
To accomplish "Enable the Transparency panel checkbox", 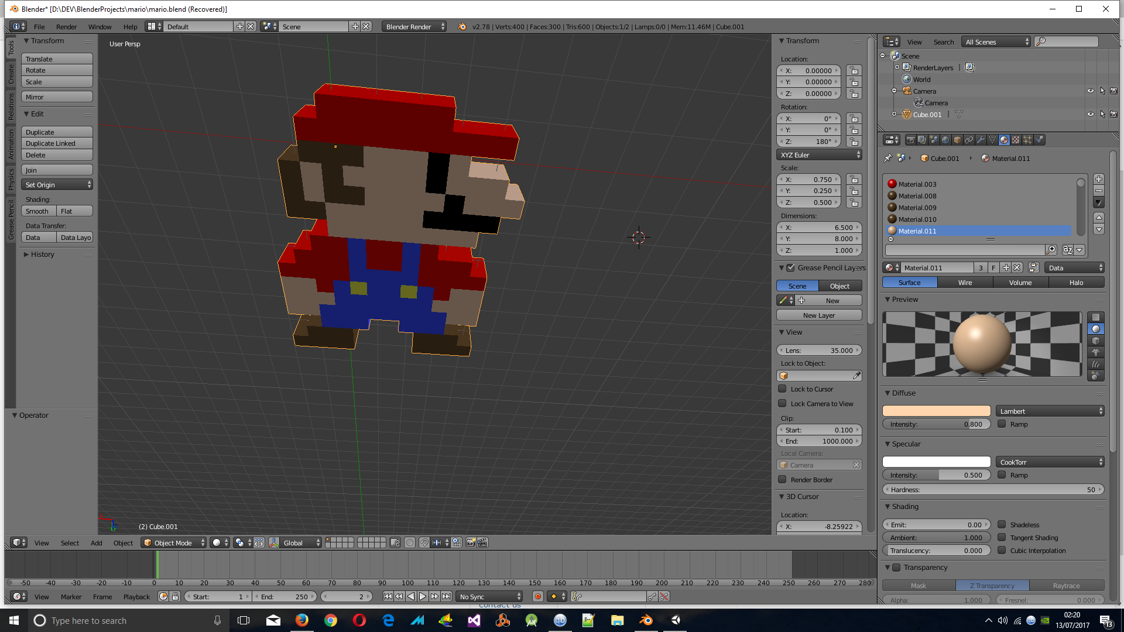I will tap(896, 567).
